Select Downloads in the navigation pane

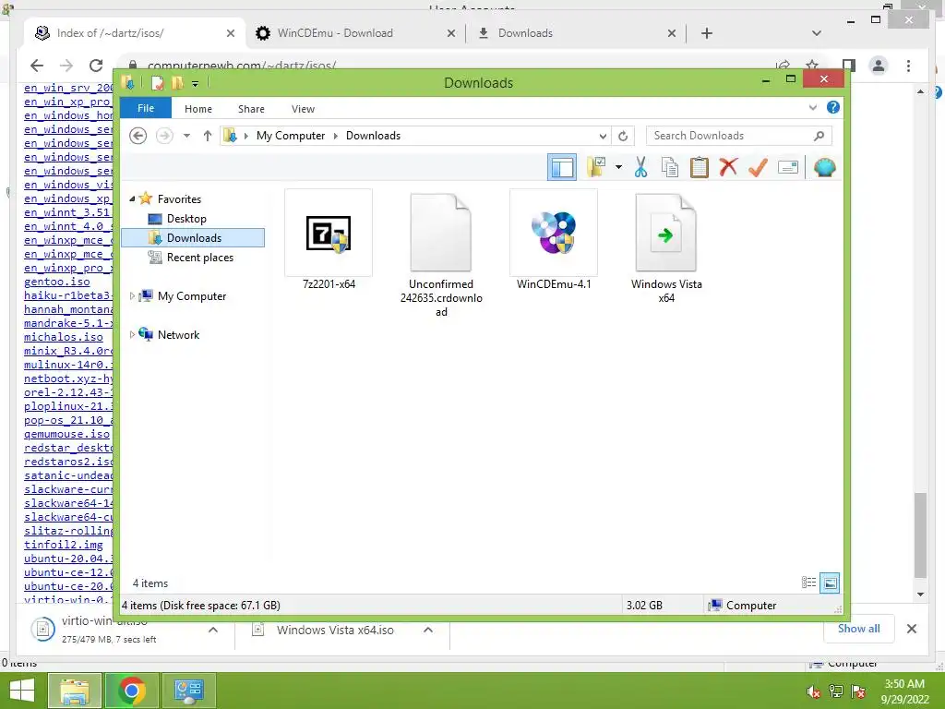(193, 237)
